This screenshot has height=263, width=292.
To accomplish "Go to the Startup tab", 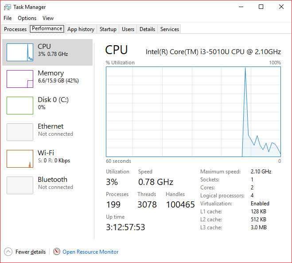I will tap(108, 29).
